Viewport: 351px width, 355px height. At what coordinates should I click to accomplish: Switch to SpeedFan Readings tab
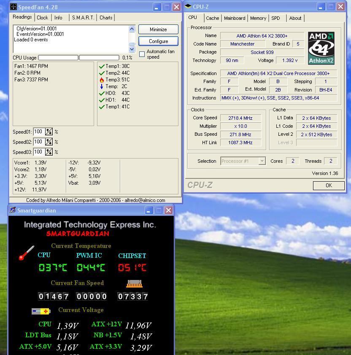(x=22, y=17)
